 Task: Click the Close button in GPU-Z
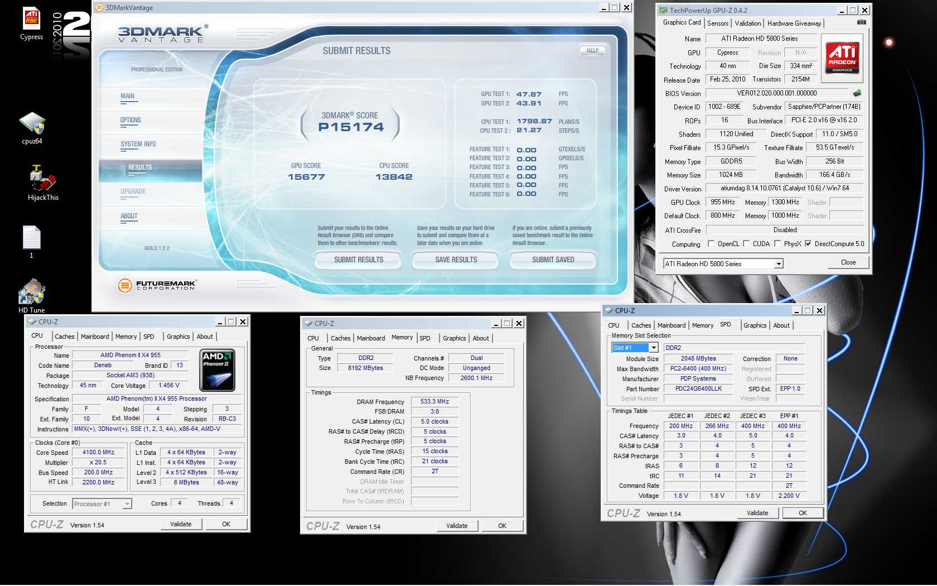(x=848, y=262)
